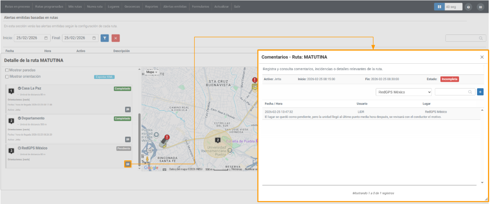The image size is (490, 204).
Task: Sort alerts by the Fecha column
Action: point(10,51)
